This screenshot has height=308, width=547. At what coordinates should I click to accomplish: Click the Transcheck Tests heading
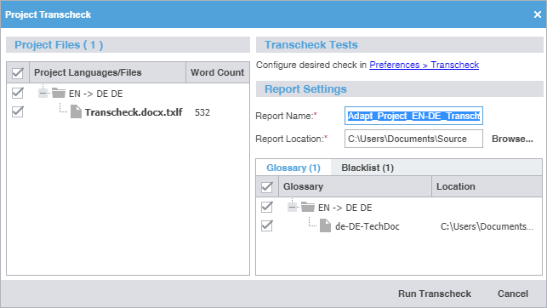pyautogui.click(x=311, y=45)
